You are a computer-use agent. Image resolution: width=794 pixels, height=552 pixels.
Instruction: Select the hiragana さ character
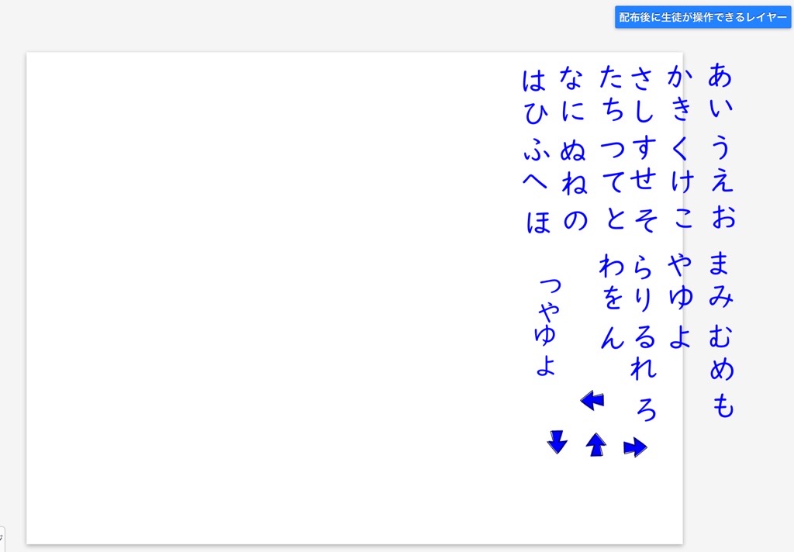tap(643, 78)
